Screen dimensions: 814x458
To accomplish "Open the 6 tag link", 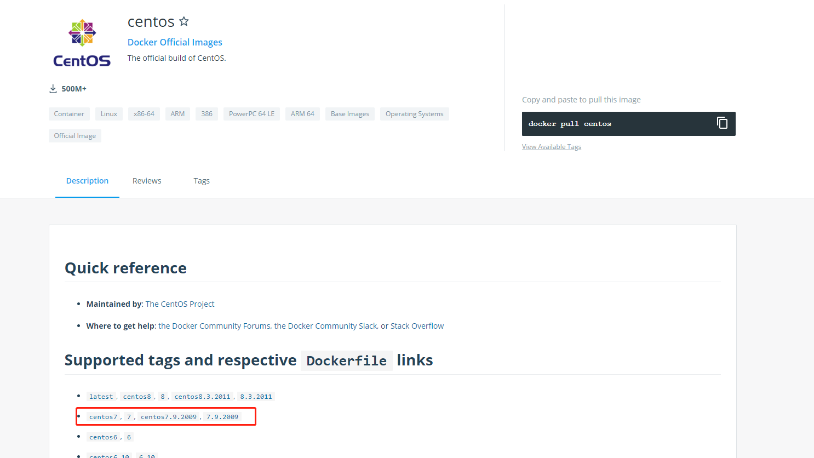I will pos(129,437).
